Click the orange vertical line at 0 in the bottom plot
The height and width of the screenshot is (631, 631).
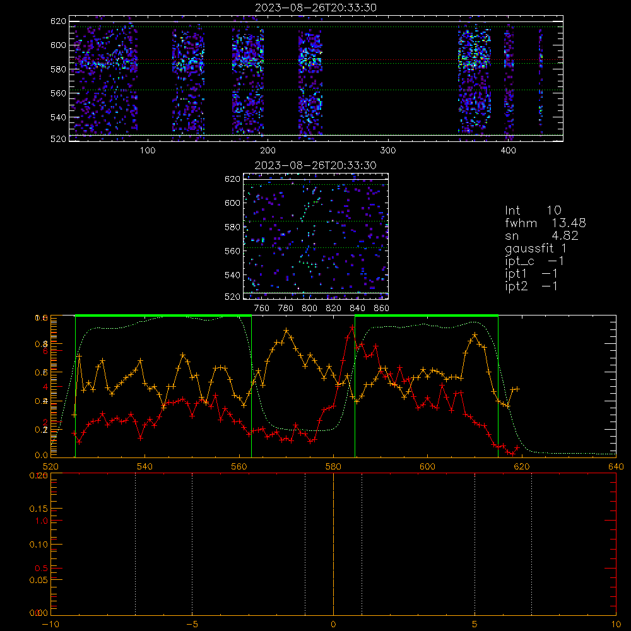click(333, 544)
